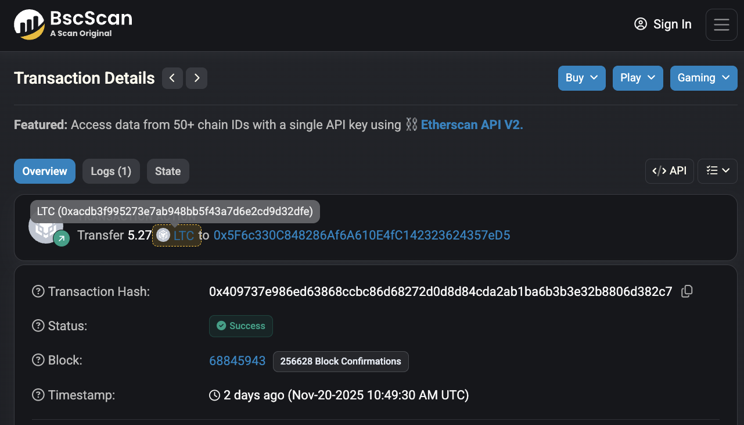Viewport: 744px width, 425px height.
Task: Click the BscScan logo
Action: tap(73, 24)
